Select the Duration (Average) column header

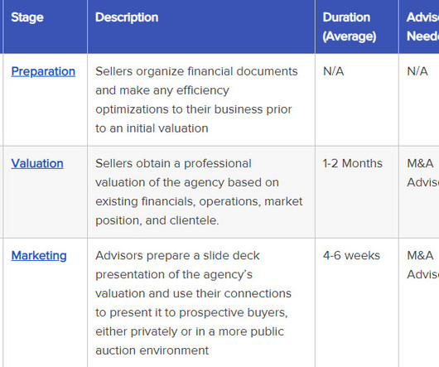tap(350, 27)
